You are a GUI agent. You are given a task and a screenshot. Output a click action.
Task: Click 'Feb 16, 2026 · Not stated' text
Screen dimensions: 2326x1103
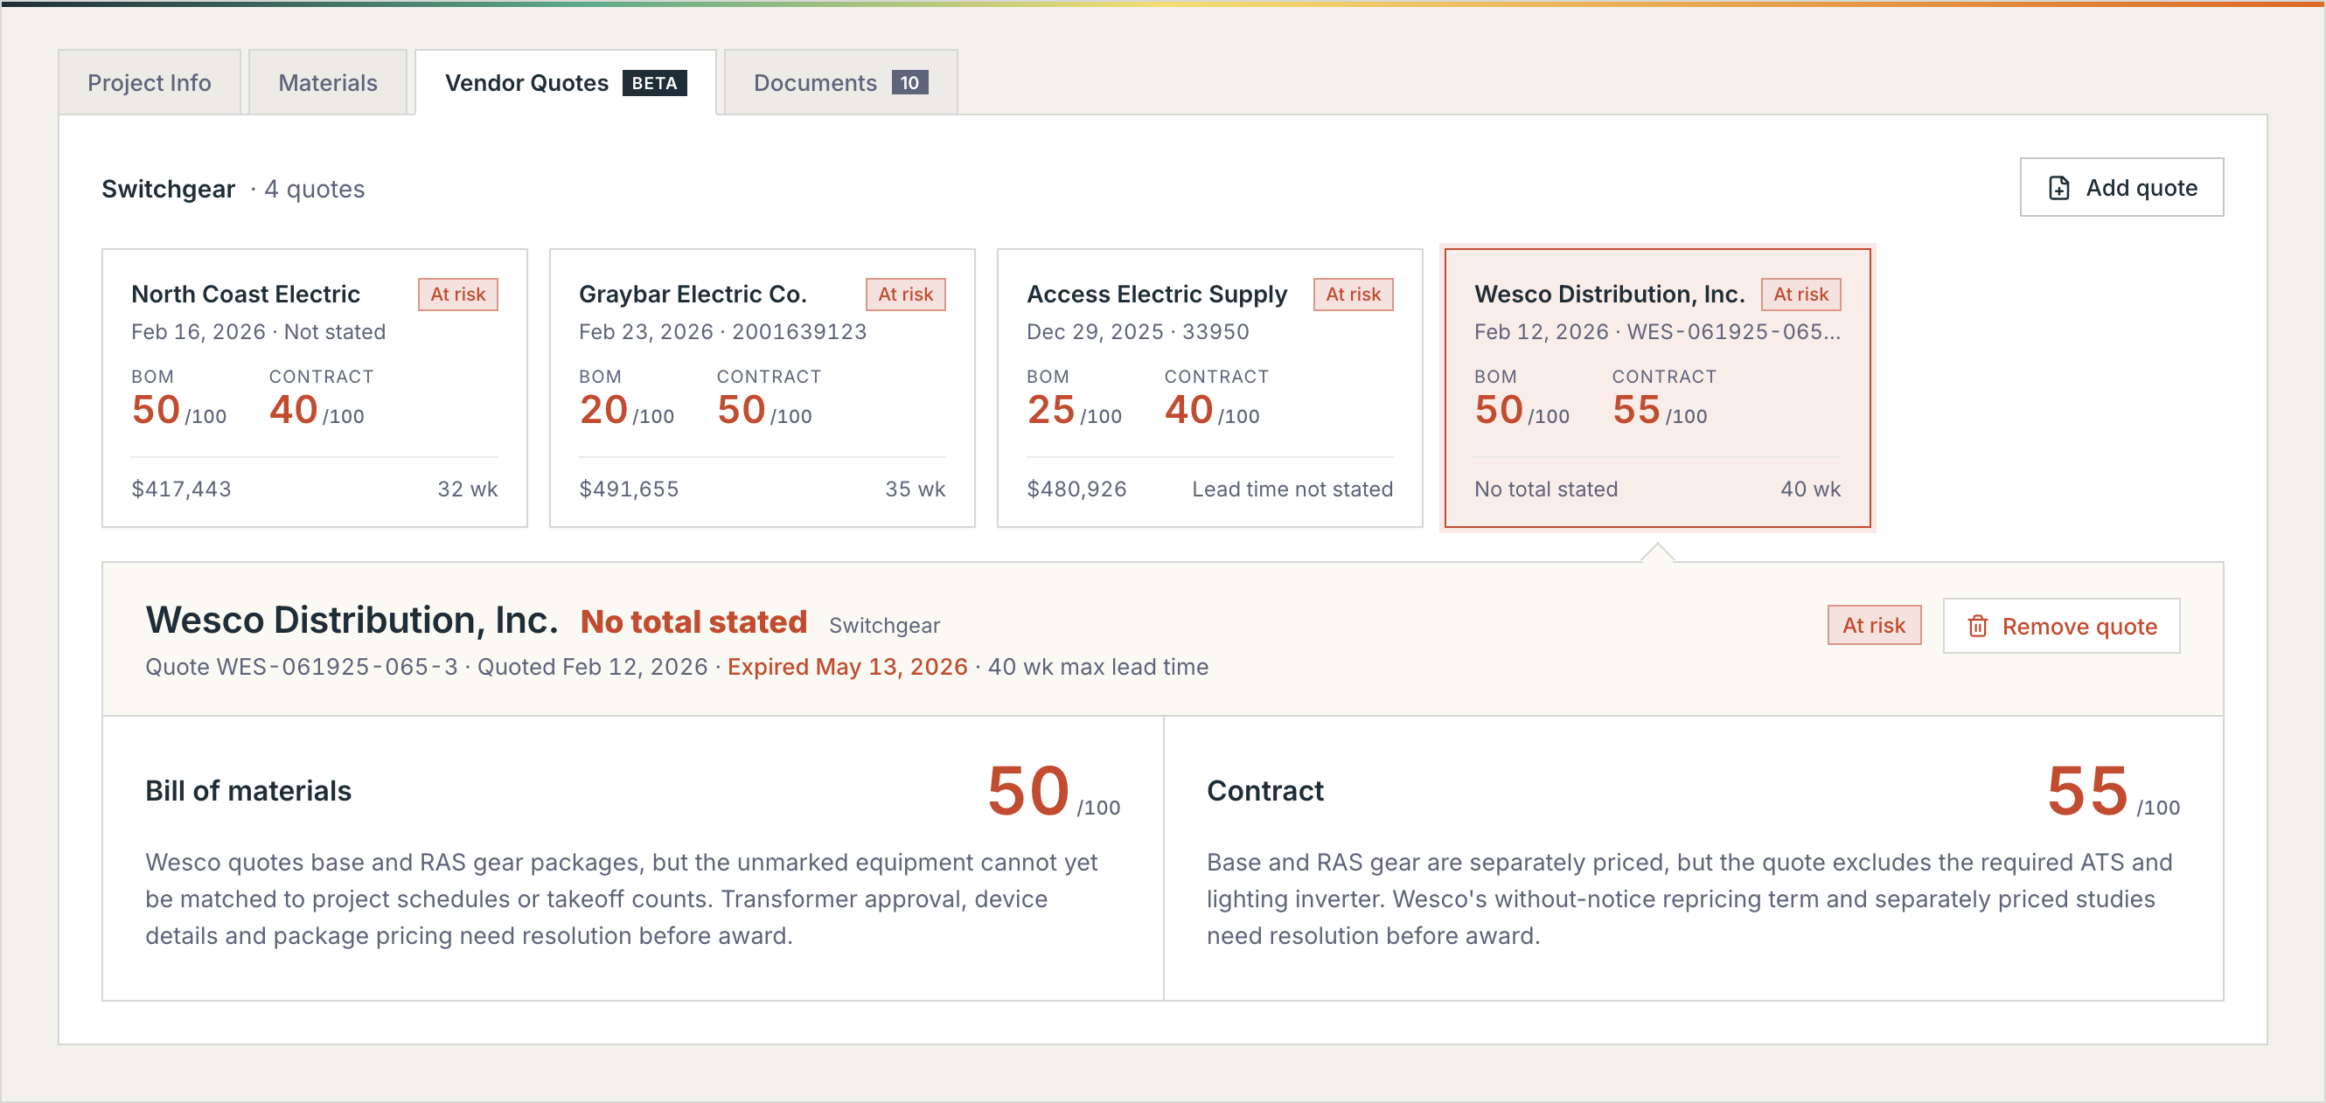258,332
